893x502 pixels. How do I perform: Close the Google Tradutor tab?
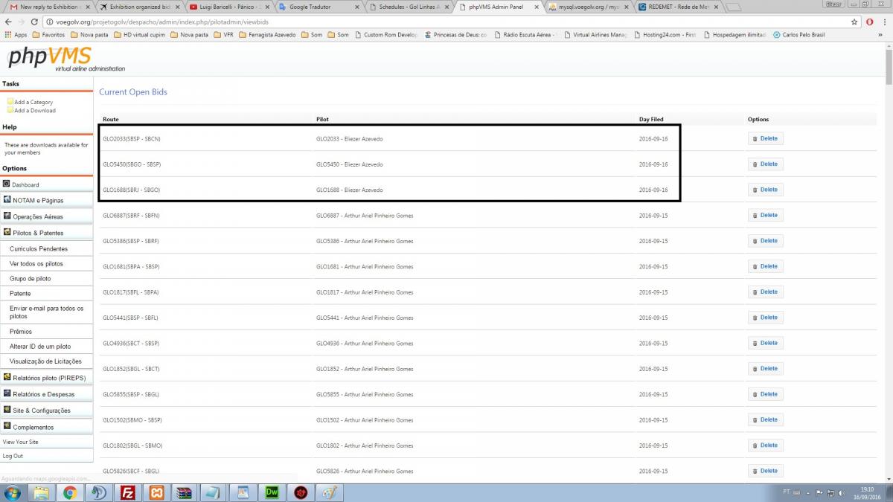[x=357, y=7]
